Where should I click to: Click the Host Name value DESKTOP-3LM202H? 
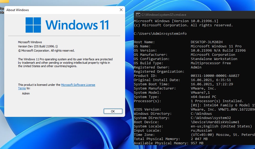(x=206, y=42)
